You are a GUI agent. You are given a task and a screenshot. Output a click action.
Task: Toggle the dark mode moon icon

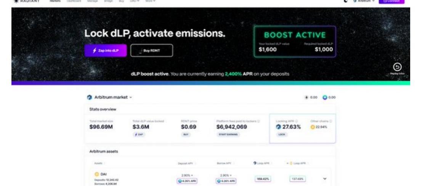tap(346, 2)
